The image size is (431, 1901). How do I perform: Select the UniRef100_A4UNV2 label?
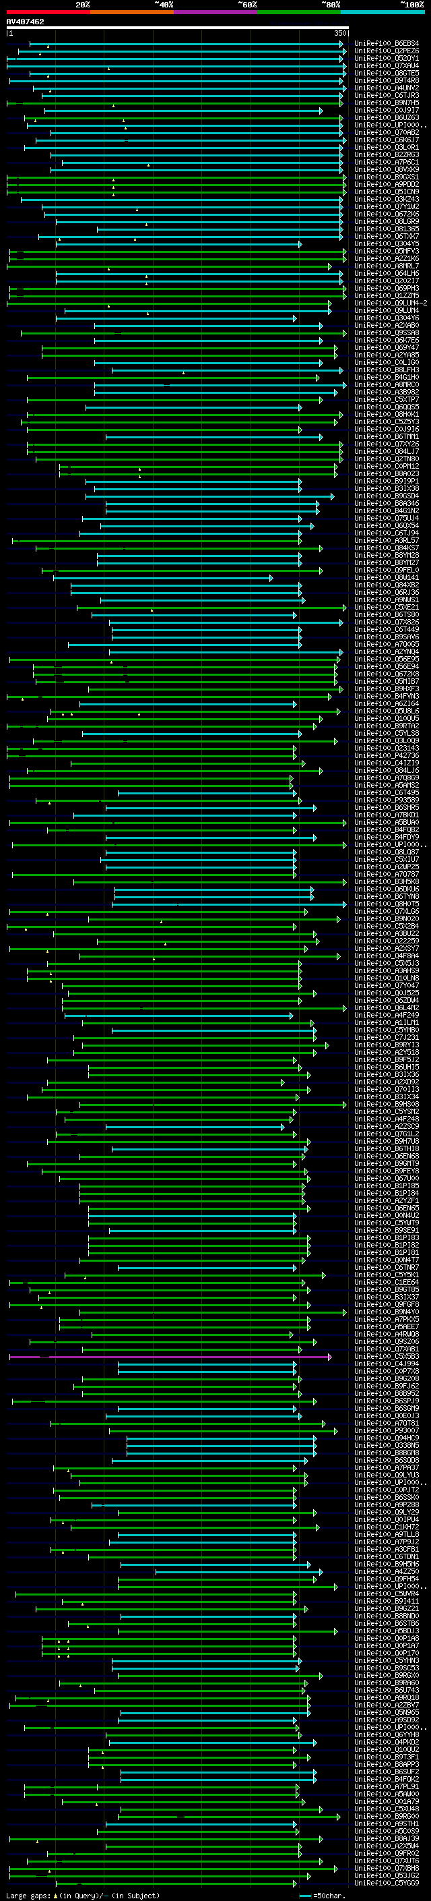(386, 88)
